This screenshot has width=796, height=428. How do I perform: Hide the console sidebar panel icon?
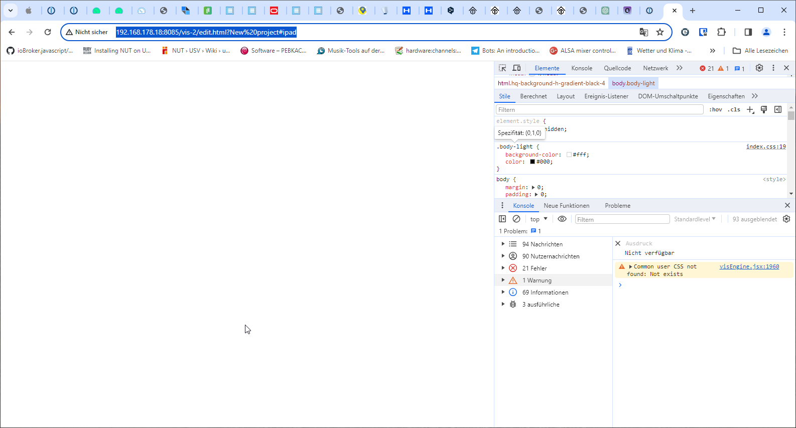[x=502, y=219]
